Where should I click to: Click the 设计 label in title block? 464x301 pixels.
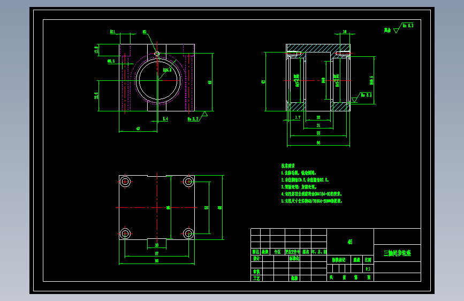(x=256, y=258)
